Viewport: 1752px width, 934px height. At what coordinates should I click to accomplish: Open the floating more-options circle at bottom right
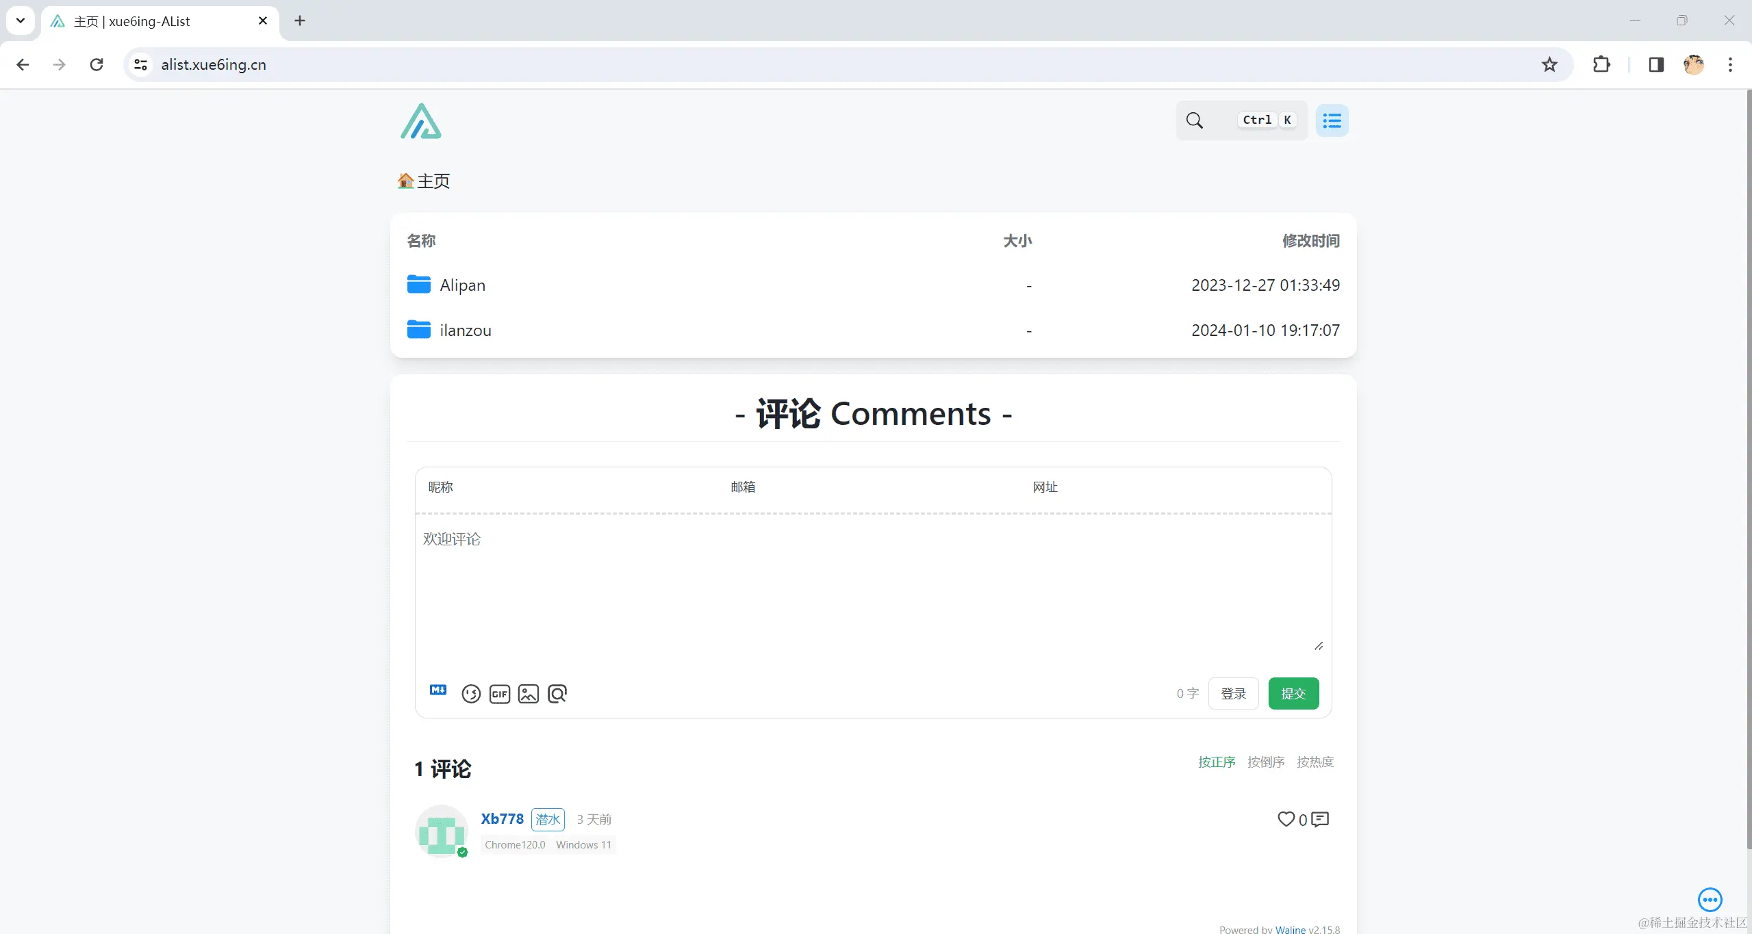pyautogui.click(x=1710, y=899)
